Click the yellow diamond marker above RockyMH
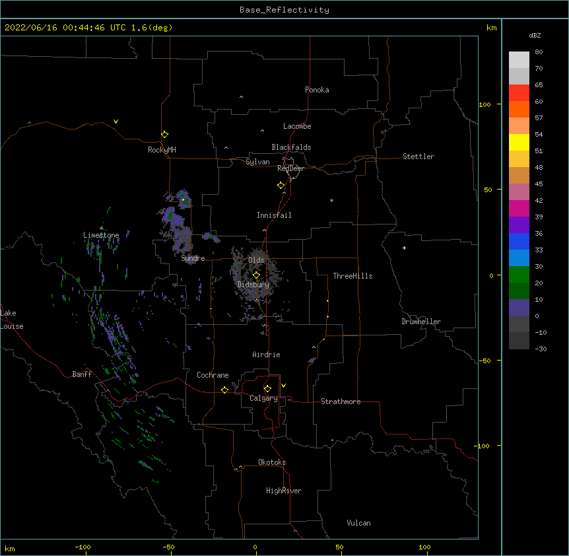Image resolution: width=569 pixels, height=556 pixels. point(164,135)
